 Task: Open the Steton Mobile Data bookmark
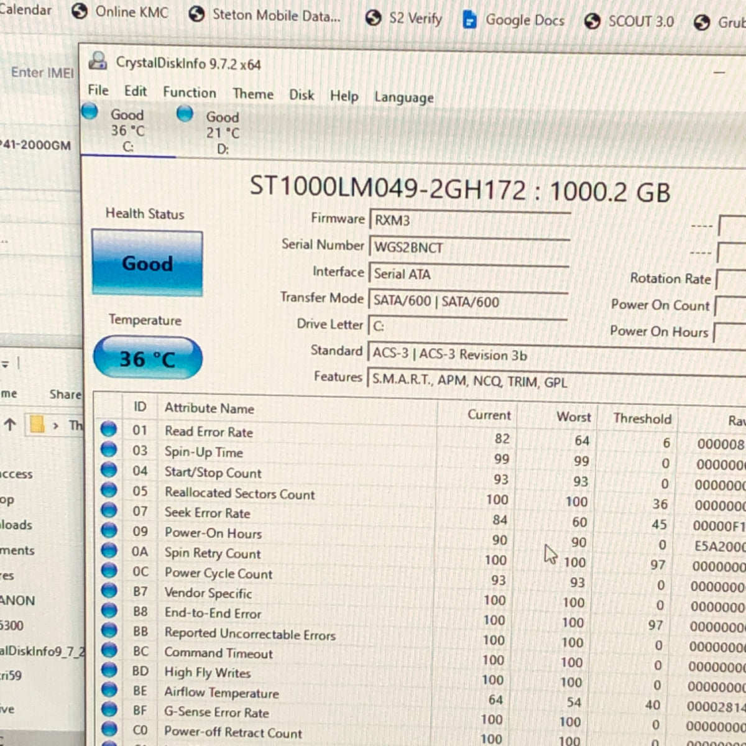coord(265,15)
